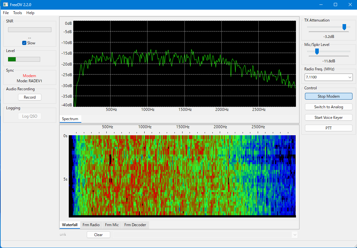Click the FreeDV app icon in title bar
The height and width of the screenshot is (248, 357).
click(5, 4)
